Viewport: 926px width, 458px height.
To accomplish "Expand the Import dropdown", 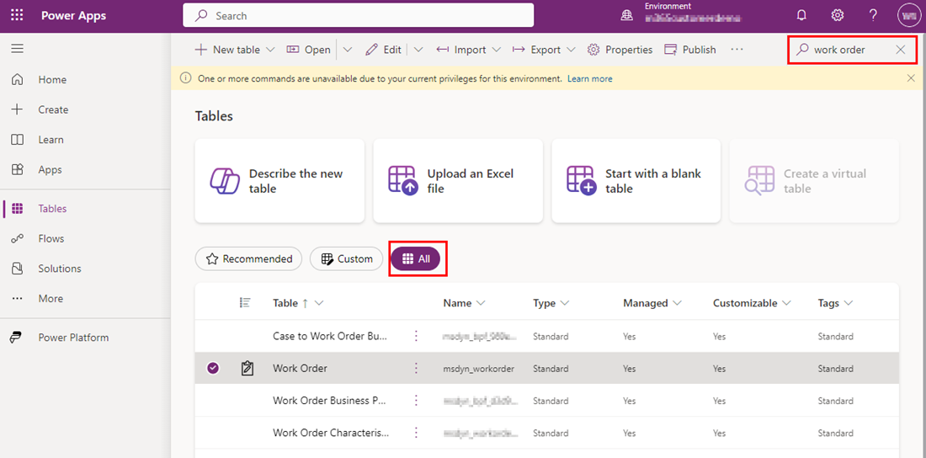I will [496, 51].
